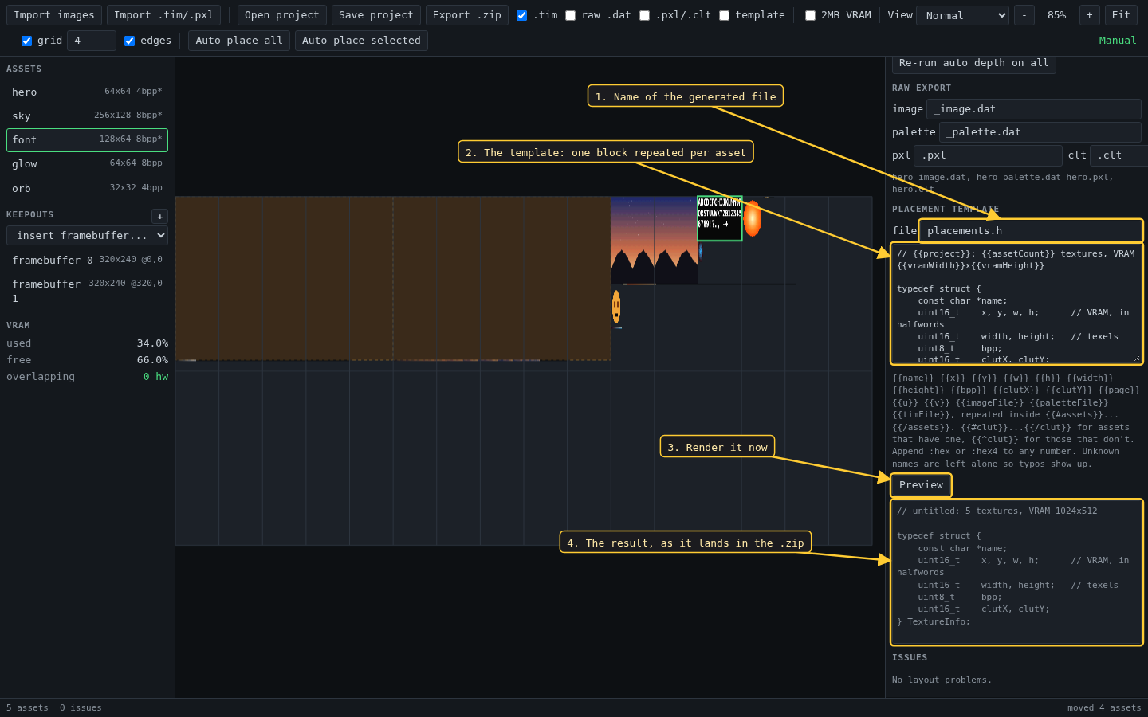Run Auto-place selected
Viewport: 1148px width, 717px height.
click(361, 41)
